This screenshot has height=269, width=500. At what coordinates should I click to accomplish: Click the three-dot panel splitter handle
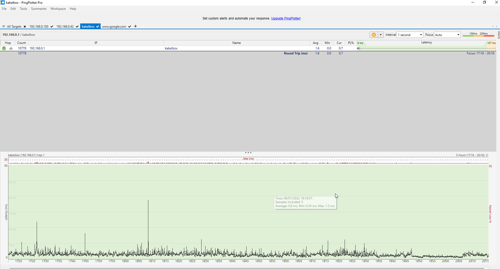click(248, 152)
